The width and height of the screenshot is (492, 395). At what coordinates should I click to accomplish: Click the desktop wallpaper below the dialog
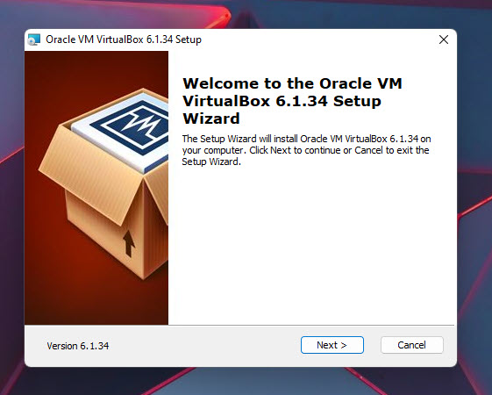246,381
